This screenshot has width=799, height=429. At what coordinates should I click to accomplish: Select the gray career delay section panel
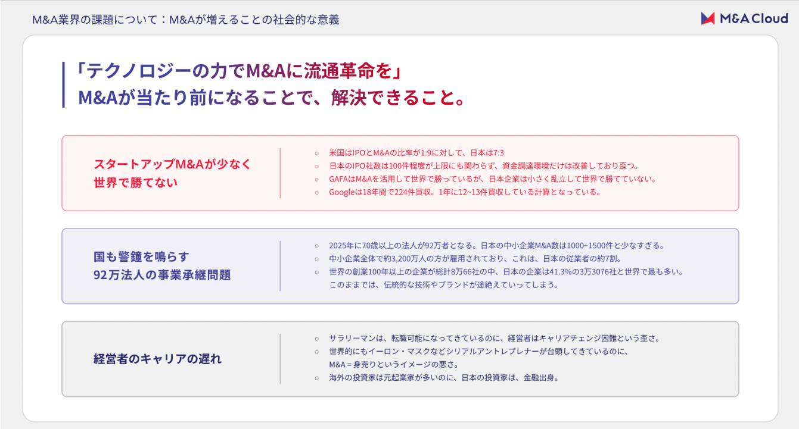point(399,357)
